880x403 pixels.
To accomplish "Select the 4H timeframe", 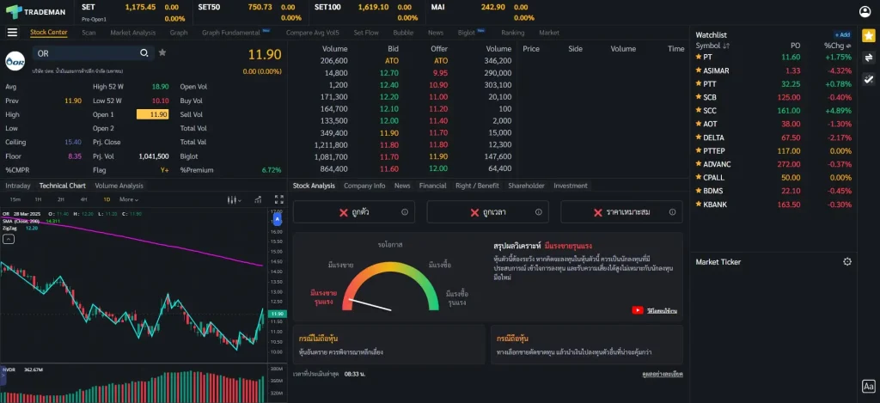I will point(83,200).
